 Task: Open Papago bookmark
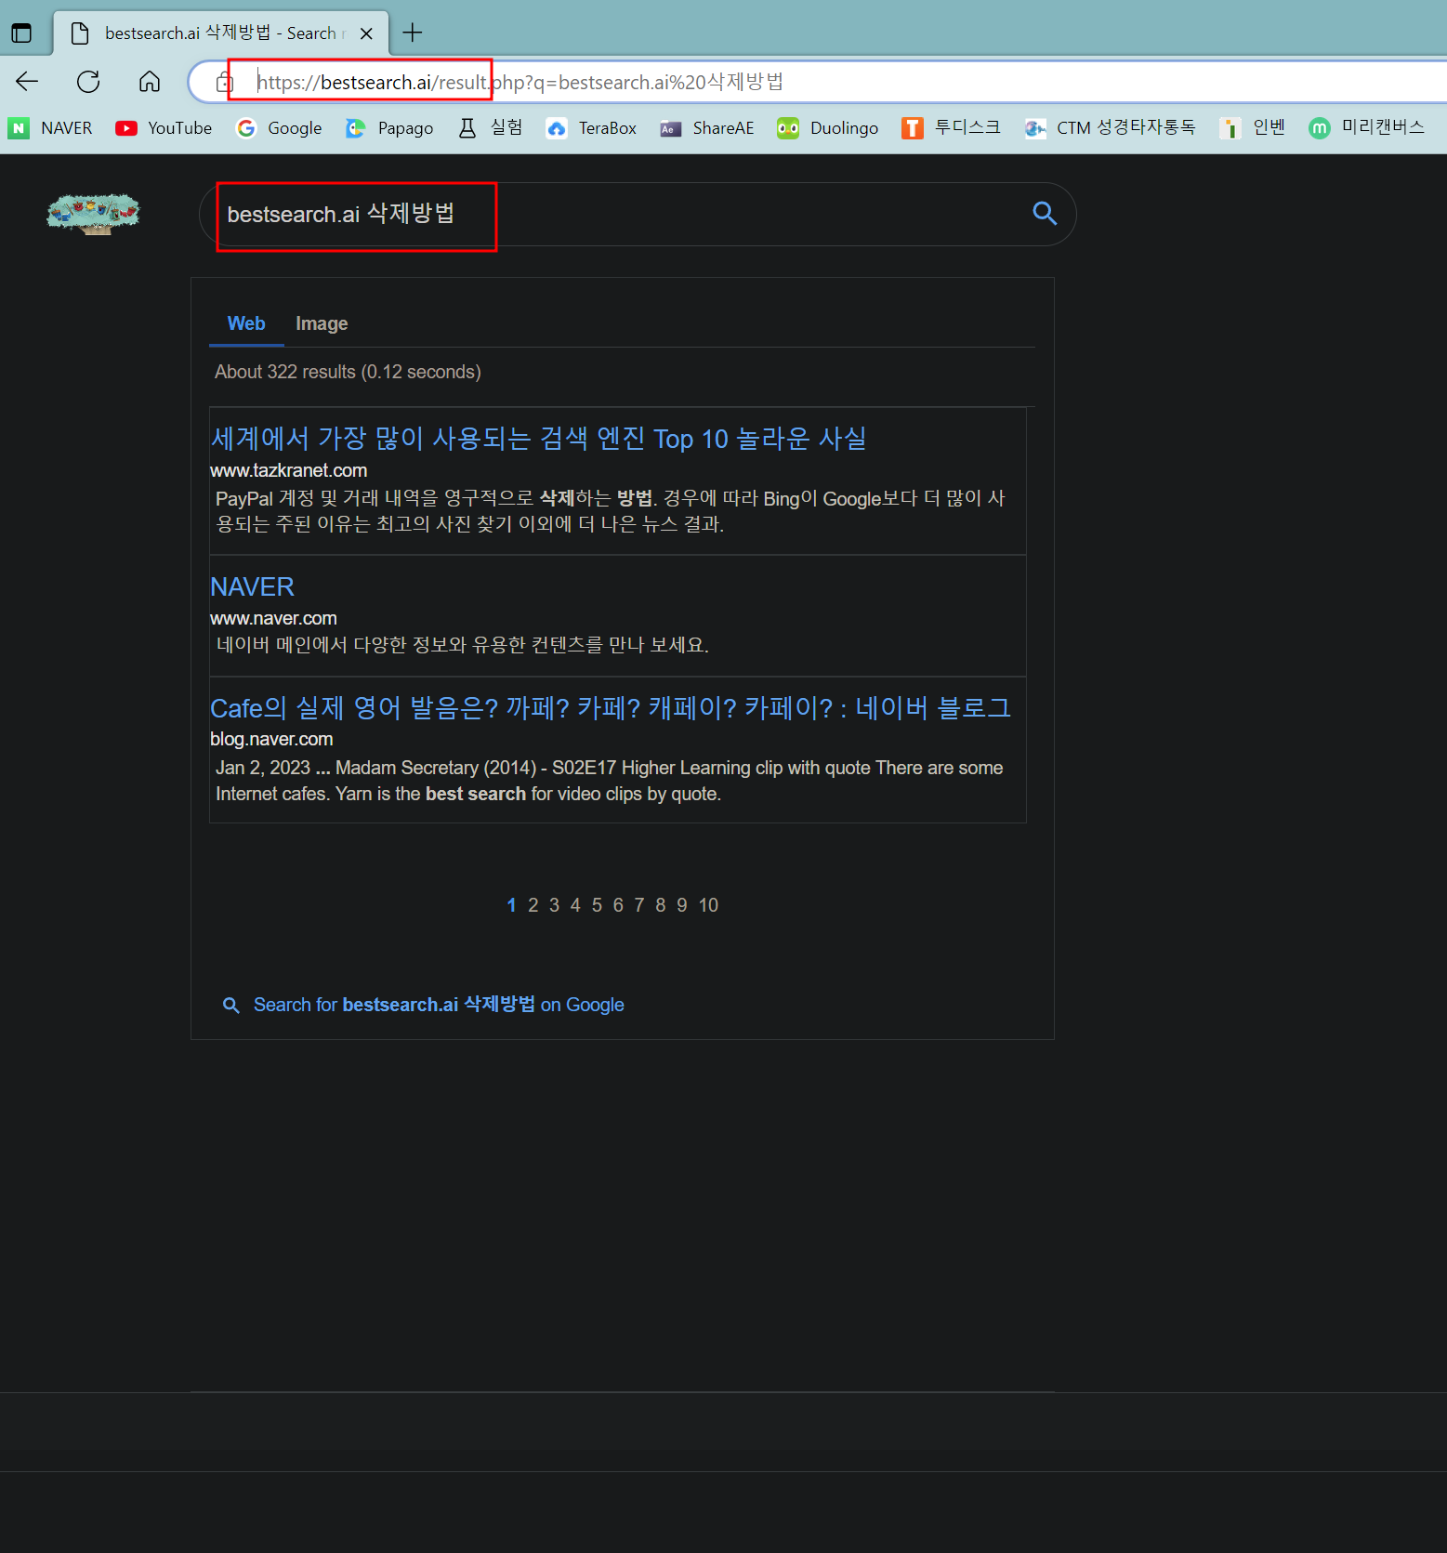pos(389,128)
